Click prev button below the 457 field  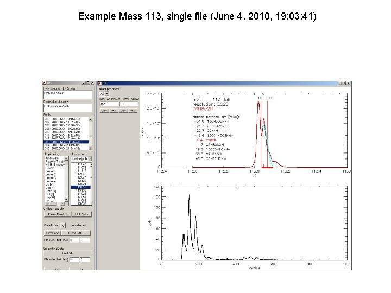click(x=104, y=110)
